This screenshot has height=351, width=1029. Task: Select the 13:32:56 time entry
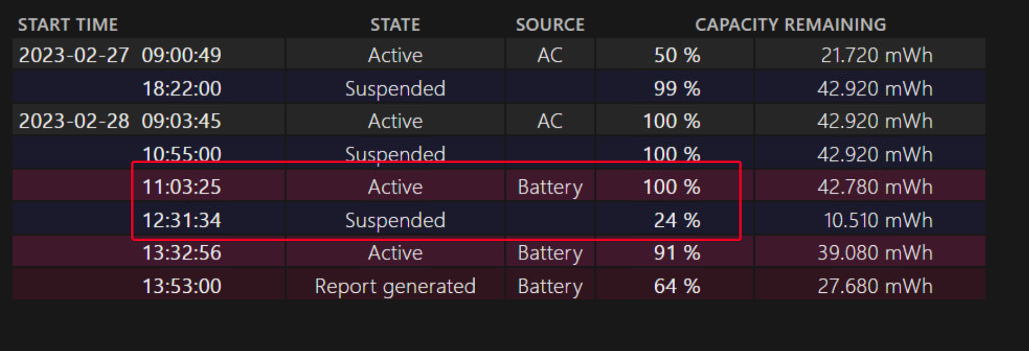click(182, 252)
